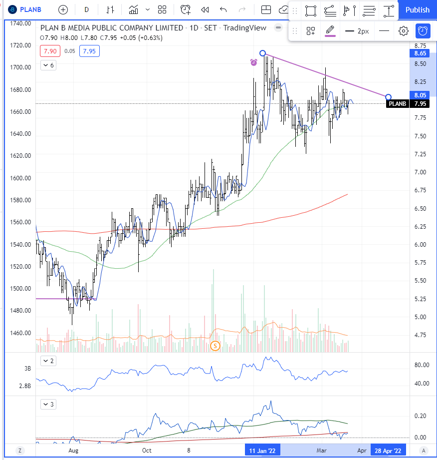Toggle auto scale A button
The image size is (437, 460).
click(423, 451)
